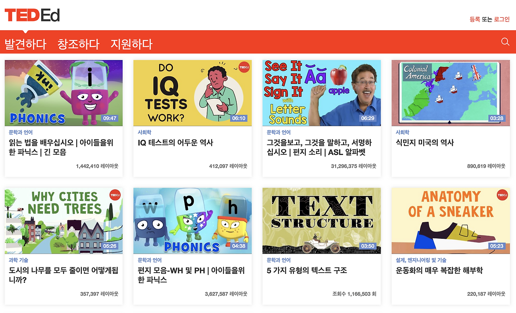This screenshot has height=313, width=516.
Task: Open the search magnifier icon
Action: 505,42
